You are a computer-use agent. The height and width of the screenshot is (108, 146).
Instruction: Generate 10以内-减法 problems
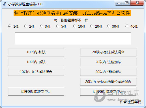[36, 62]
